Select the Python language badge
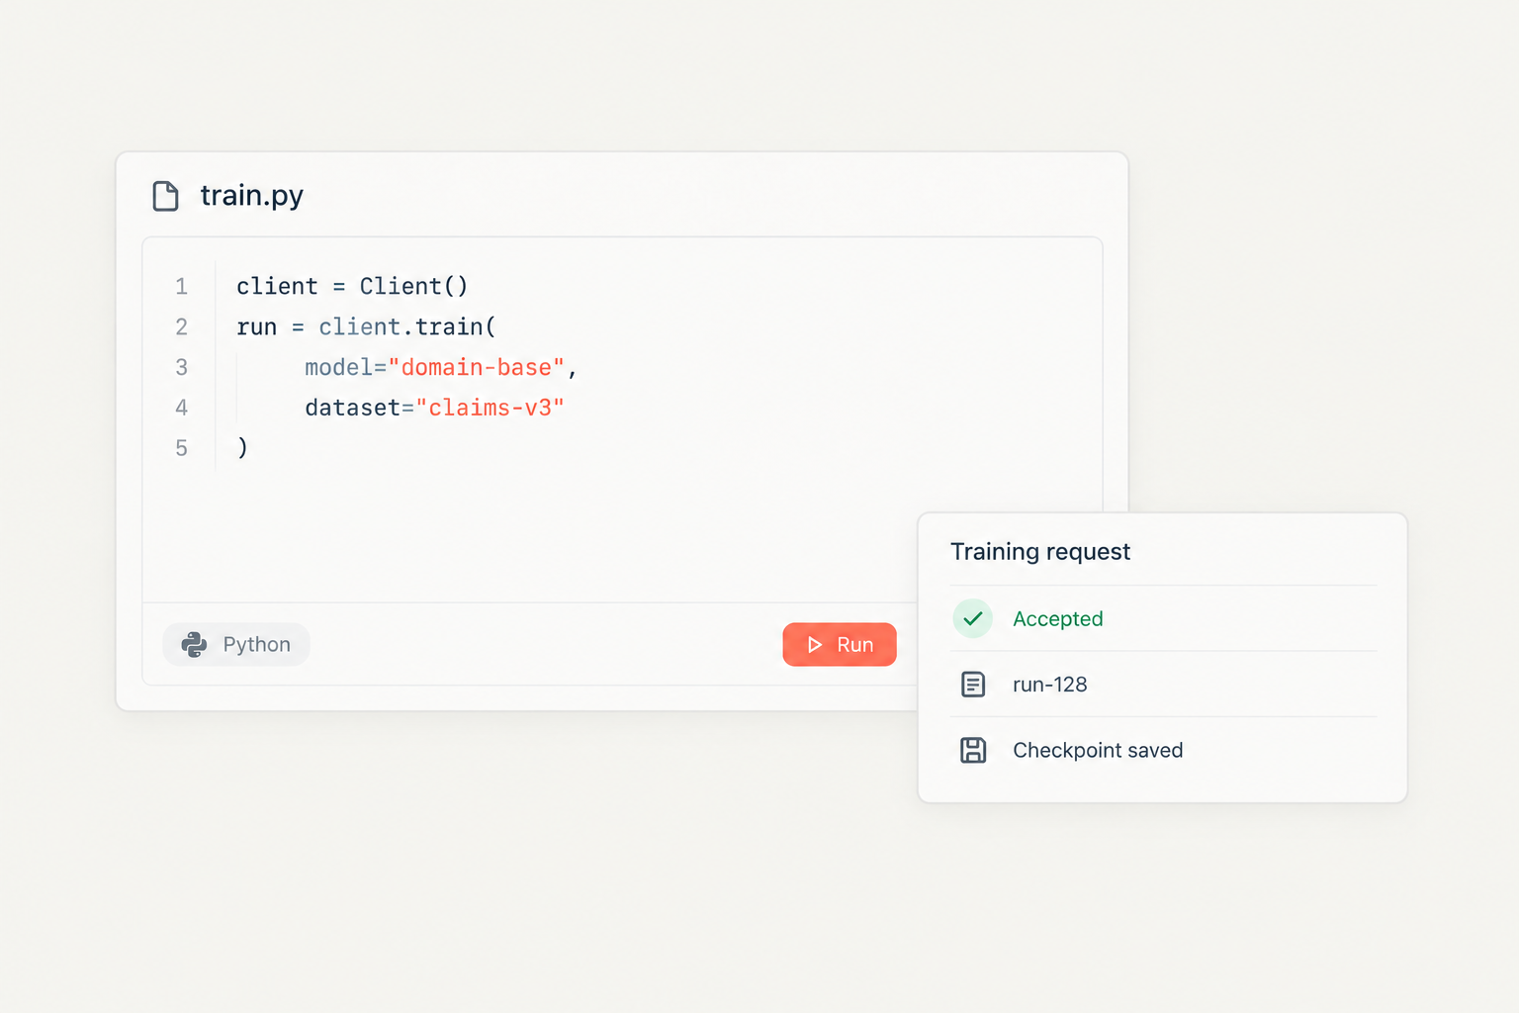The height and width of the screenshot is (1013, 1519). [236, 644]
